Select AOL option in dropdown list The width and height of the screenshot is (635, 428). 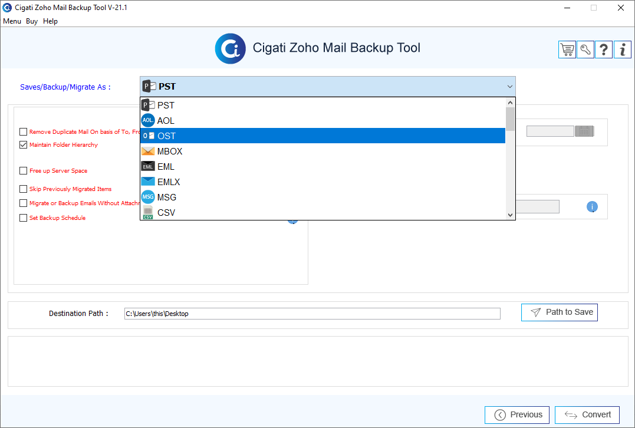323,121
